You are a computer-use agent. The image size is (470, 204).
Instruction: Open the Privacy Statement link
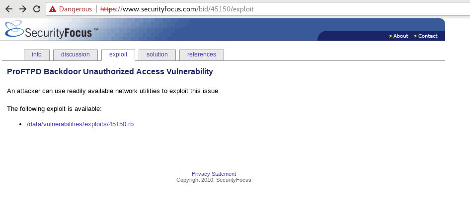pos(214,174)
